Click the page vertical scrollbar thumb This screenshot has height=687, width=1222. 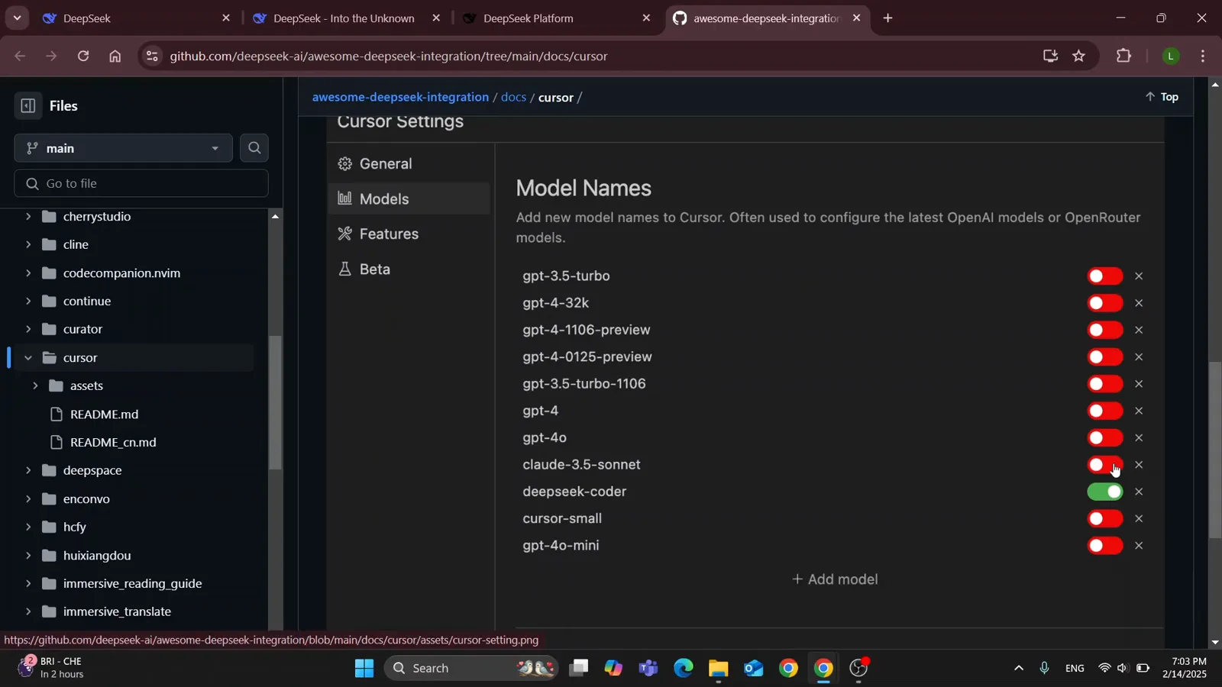(1215, 450)
